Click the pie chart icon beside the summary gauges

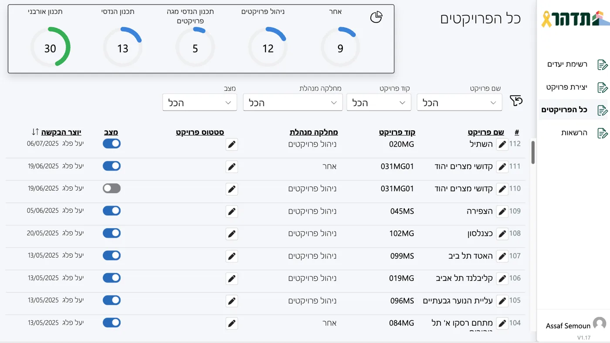click(x=376, y=17)
